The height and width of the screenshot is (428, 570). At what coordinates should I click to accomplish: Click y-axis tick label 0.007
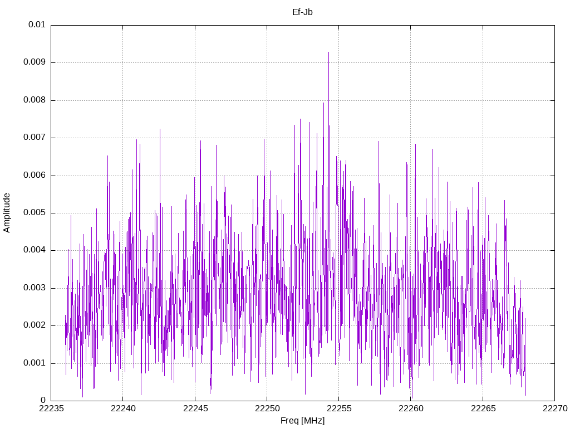click(35, 138)
